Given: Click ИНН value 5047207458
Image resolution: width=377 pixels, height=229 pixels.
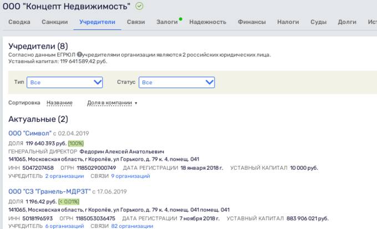Looking at the screenshot, I should pos(38,167).
